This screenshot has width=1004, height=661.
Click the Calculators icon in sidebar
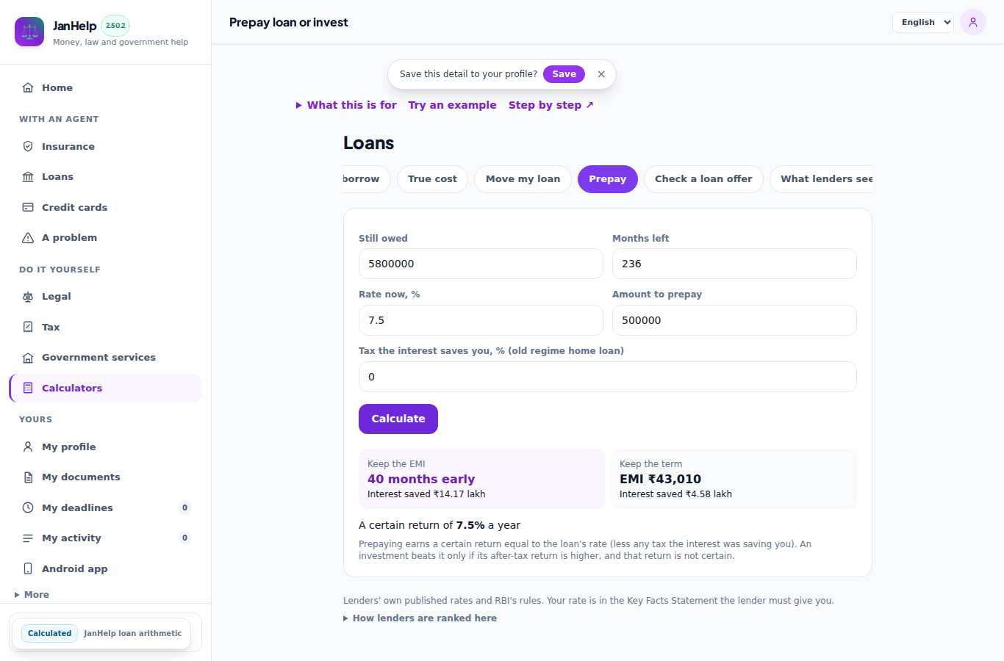(28, 388)
